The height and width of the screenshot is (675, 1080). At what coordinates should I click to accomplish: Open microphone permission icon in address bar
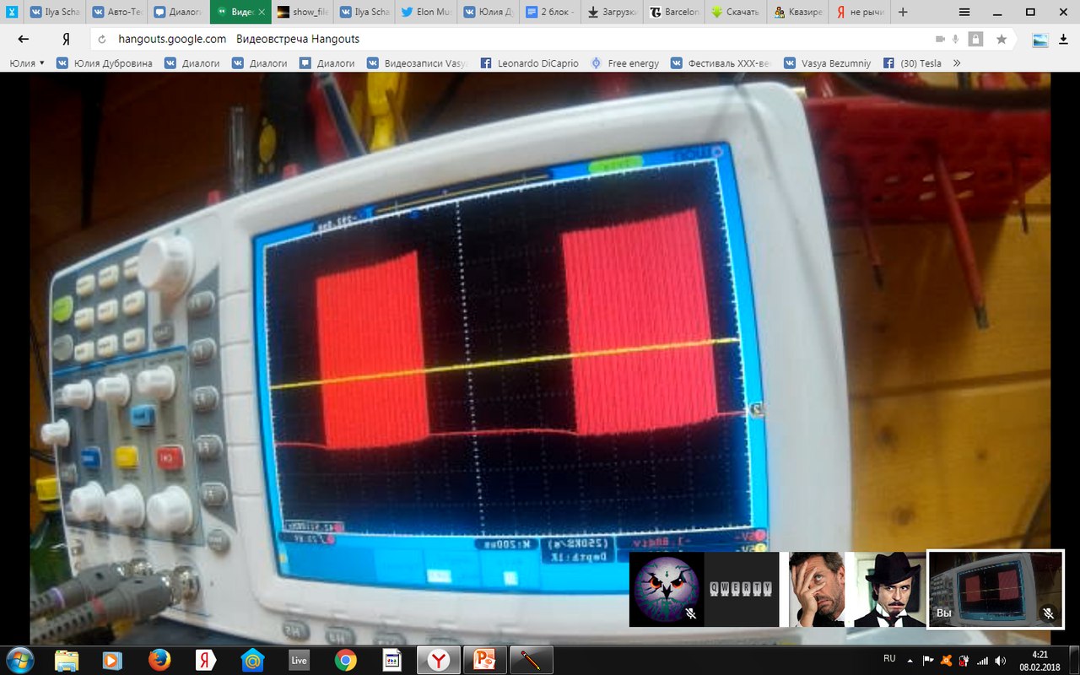pos(956,39)
